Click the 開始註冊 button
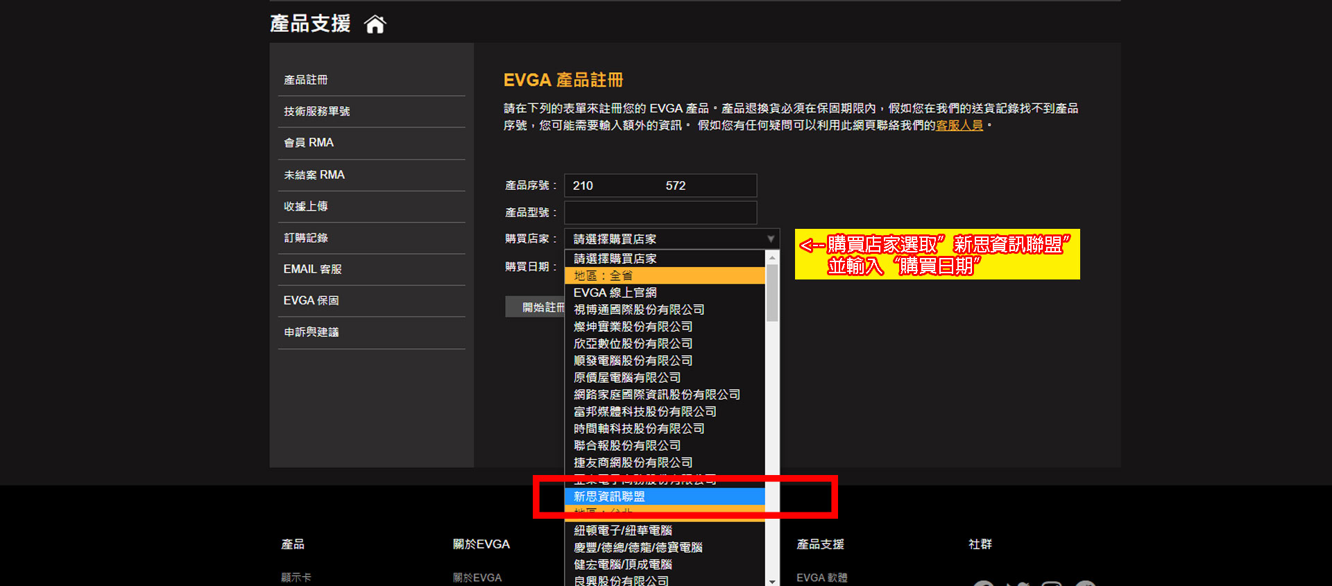This screenshot has width=1332, height=586. (x=535, y=307)
